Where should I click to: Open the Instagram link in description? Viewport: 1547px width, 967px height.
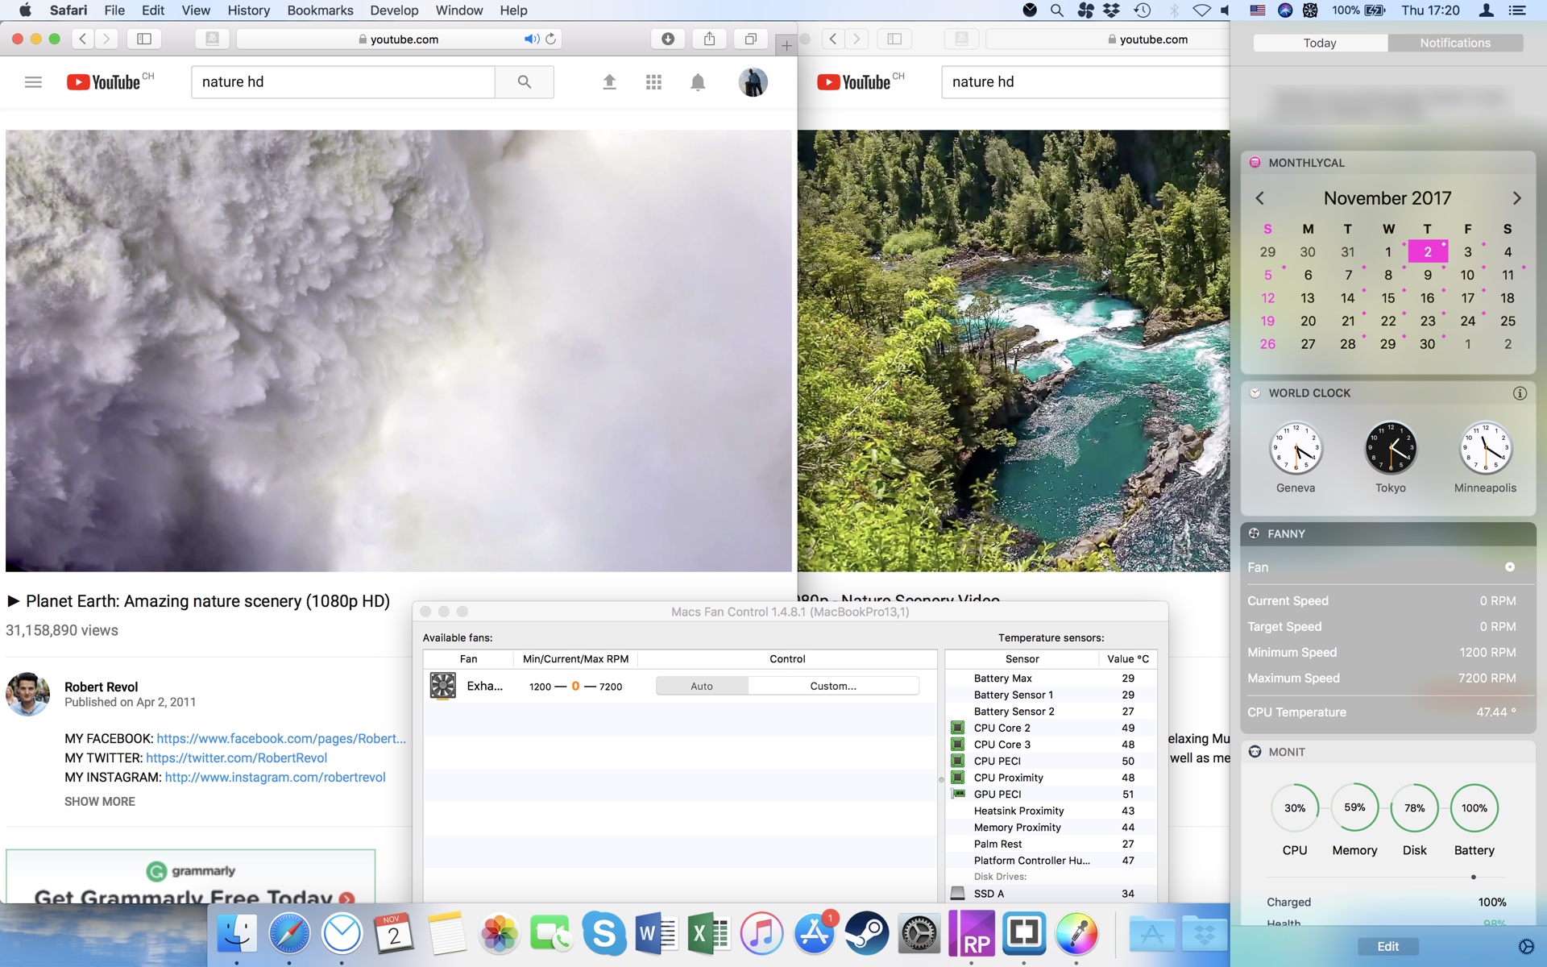(x=276, y=777)
